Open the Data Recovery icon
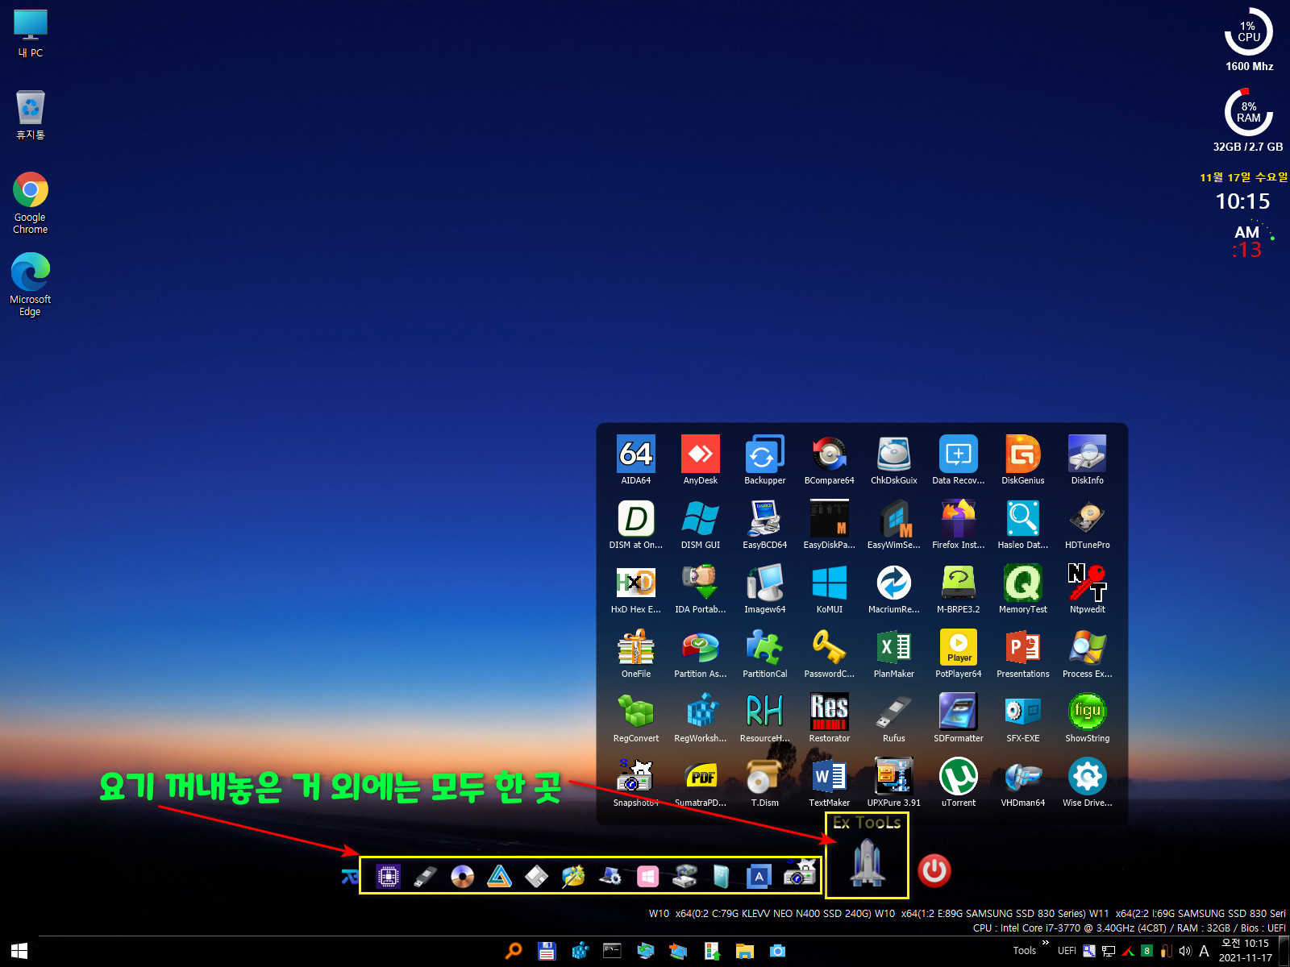The image size is (1290, 967). point(958,454)
